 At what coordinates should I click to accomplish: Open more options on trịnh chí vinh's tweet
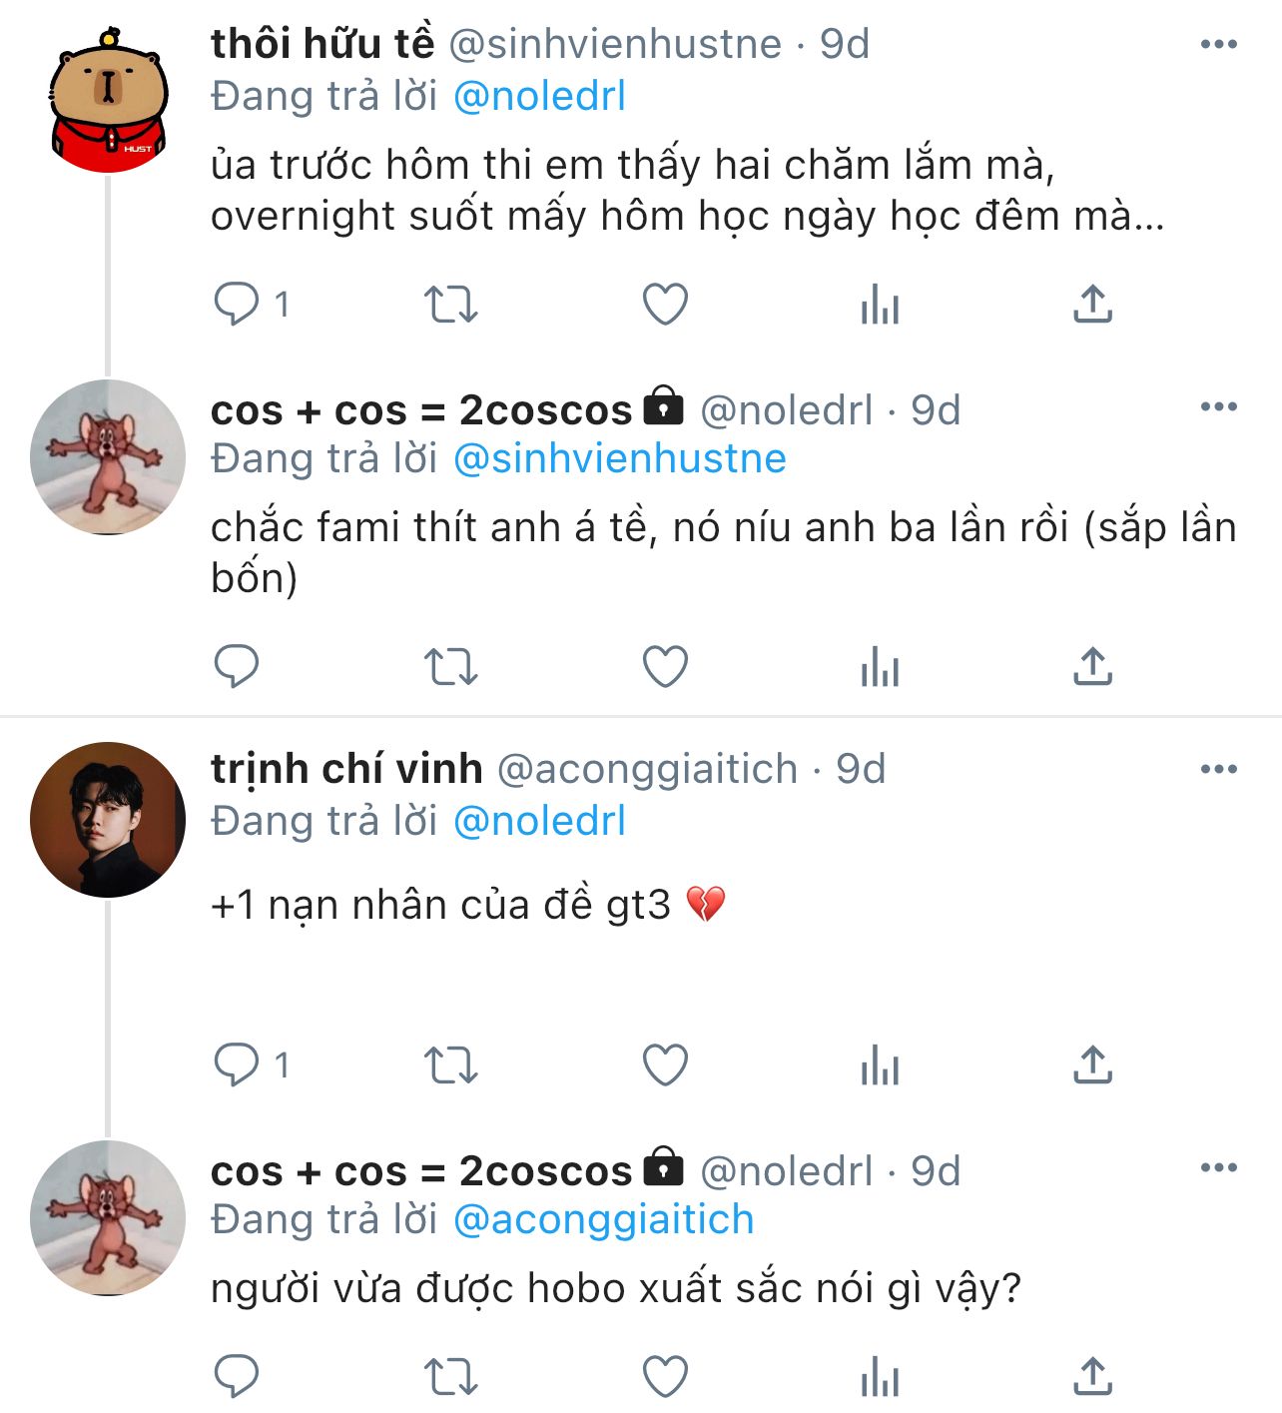tap(1218, 769)
